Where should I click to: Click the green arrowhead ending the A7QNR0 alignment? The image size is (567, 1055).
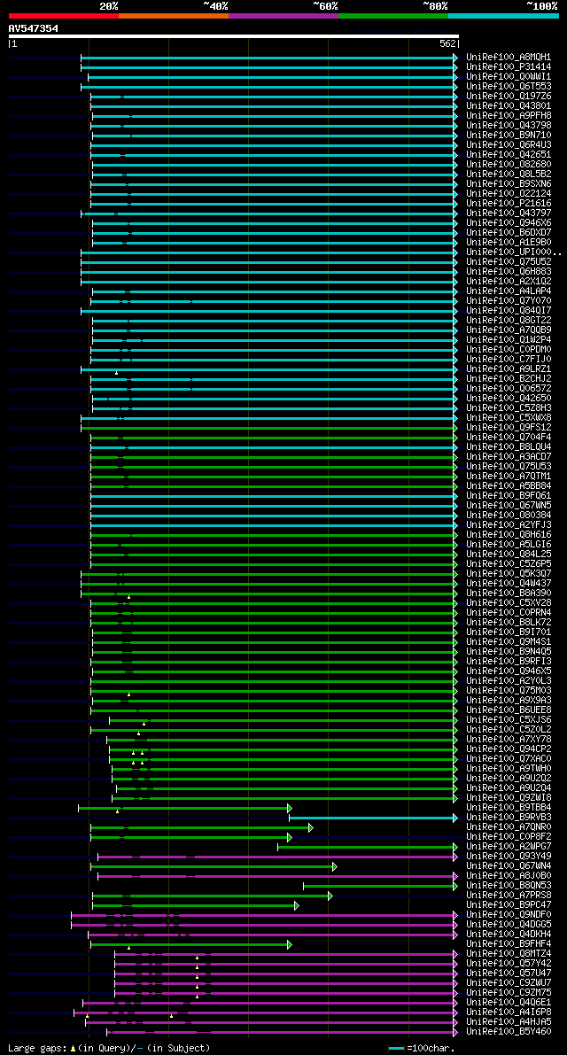point(311,827)
